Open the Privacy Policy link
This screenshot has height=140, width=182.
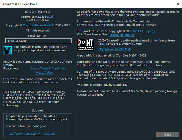pyautogui.click(x=44, y=73)
